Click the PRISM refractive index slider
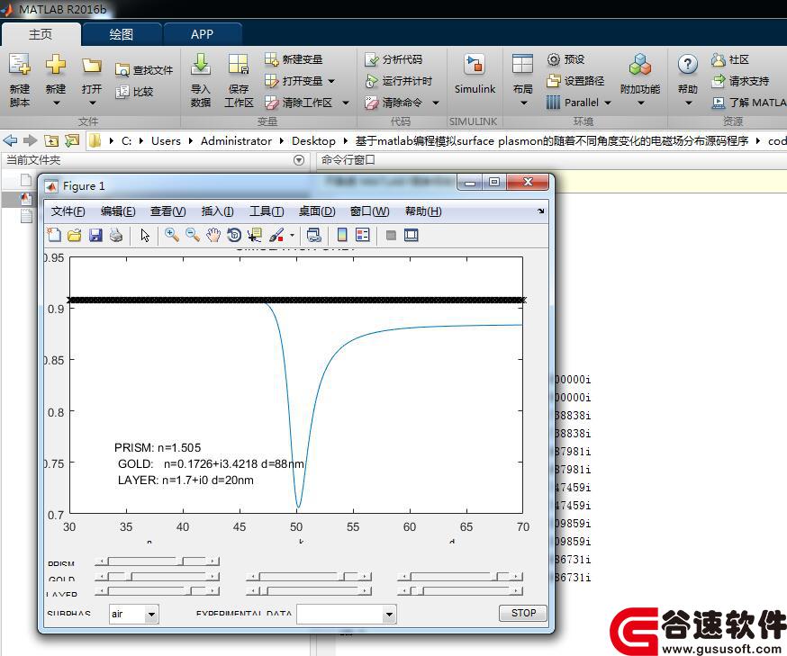The image size is (787, 656). (157, 562)
